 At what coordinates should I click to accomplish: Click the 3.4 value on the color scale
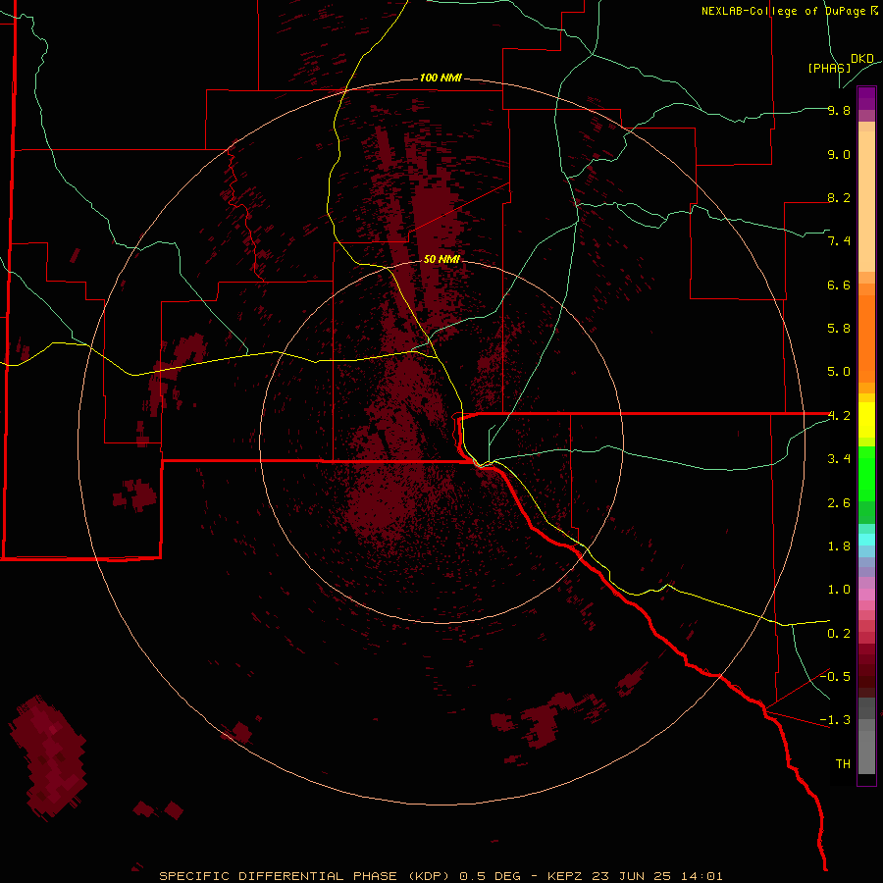coord(839,459)
